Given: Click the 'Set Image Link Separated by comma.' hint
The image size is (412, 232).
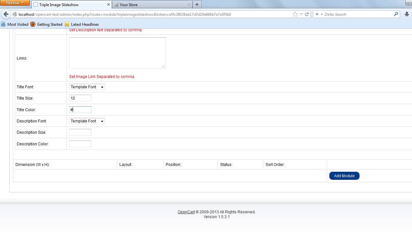Looking at the screenshot, I should (x=102, y=77).
